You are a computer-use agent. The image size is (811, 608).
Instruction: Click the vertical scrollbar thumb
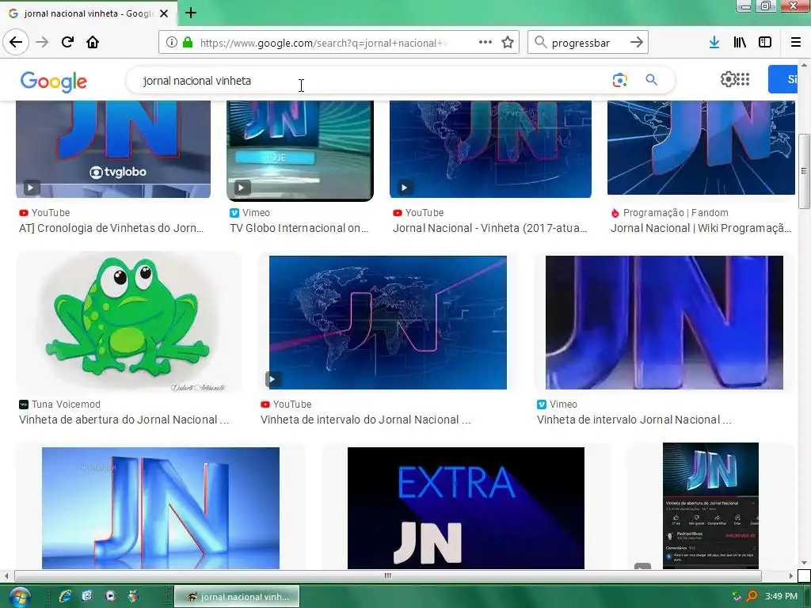(804, 171)
